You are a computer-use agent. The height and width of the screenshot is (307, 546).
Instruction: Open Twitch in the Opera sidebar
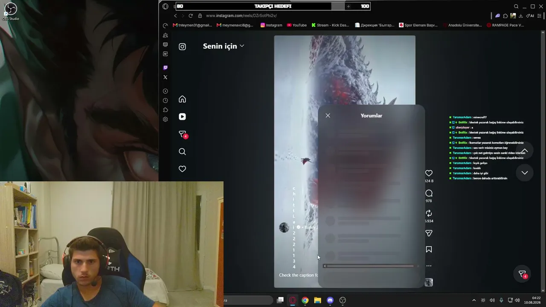click(165, 68)
